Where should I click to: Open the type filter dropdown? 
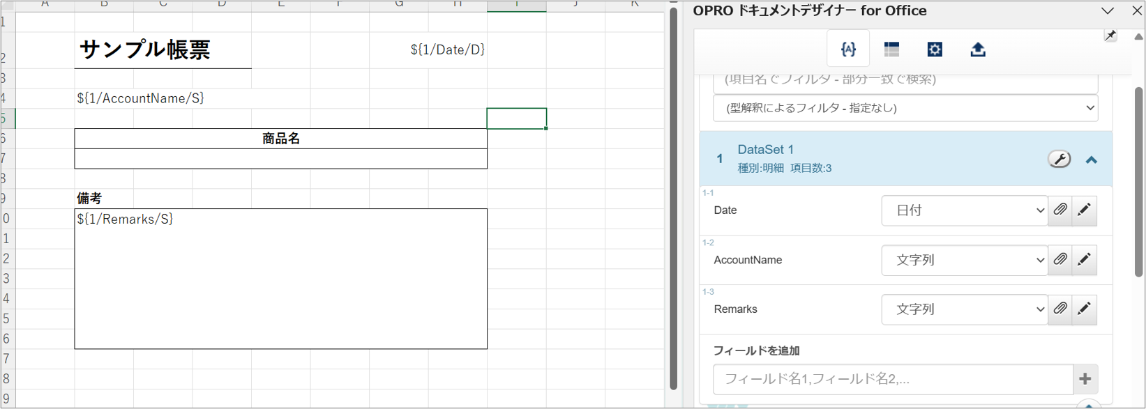[x=905, y=108]
